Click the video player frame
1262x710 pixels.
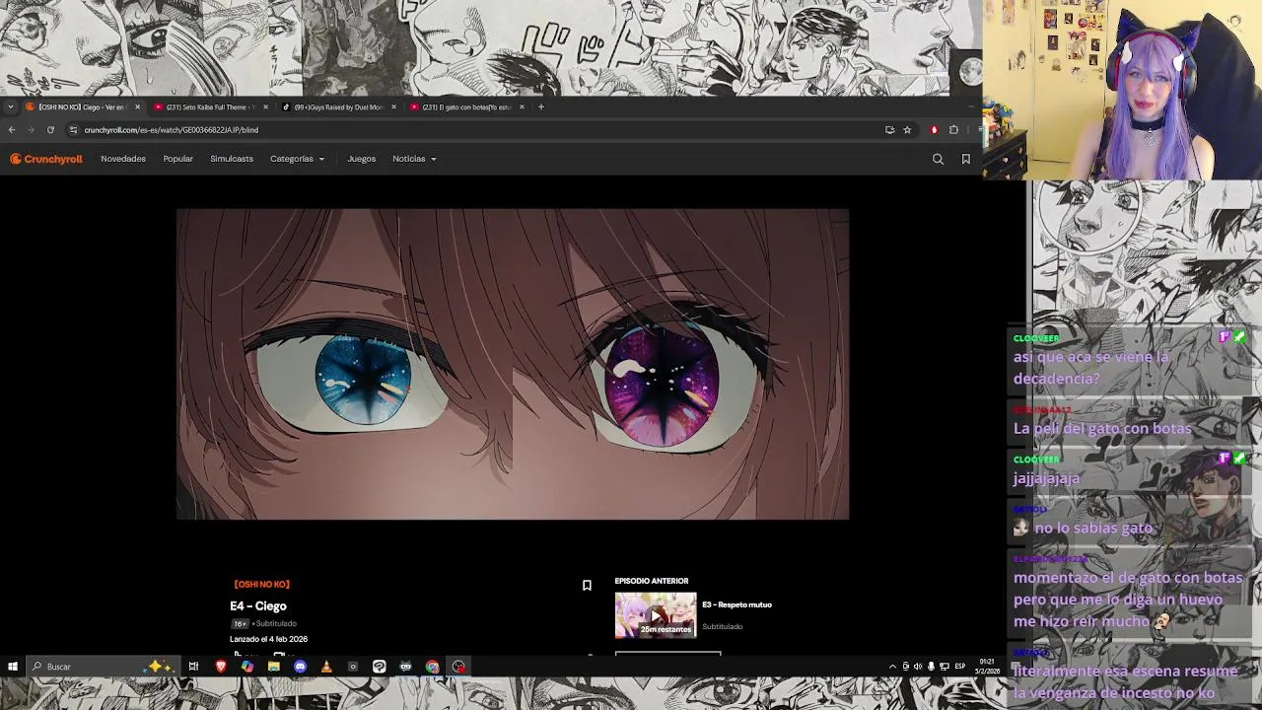tap(513, 364)
